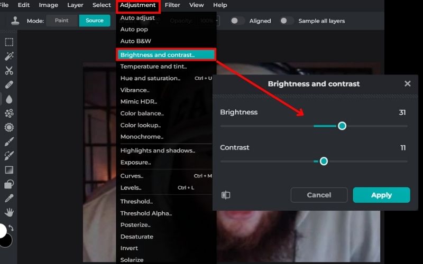Image resolution: width=423 pixels, height=264 pixels.
Task: Select the circular Dodge/Burn tool
Action: 9,127
